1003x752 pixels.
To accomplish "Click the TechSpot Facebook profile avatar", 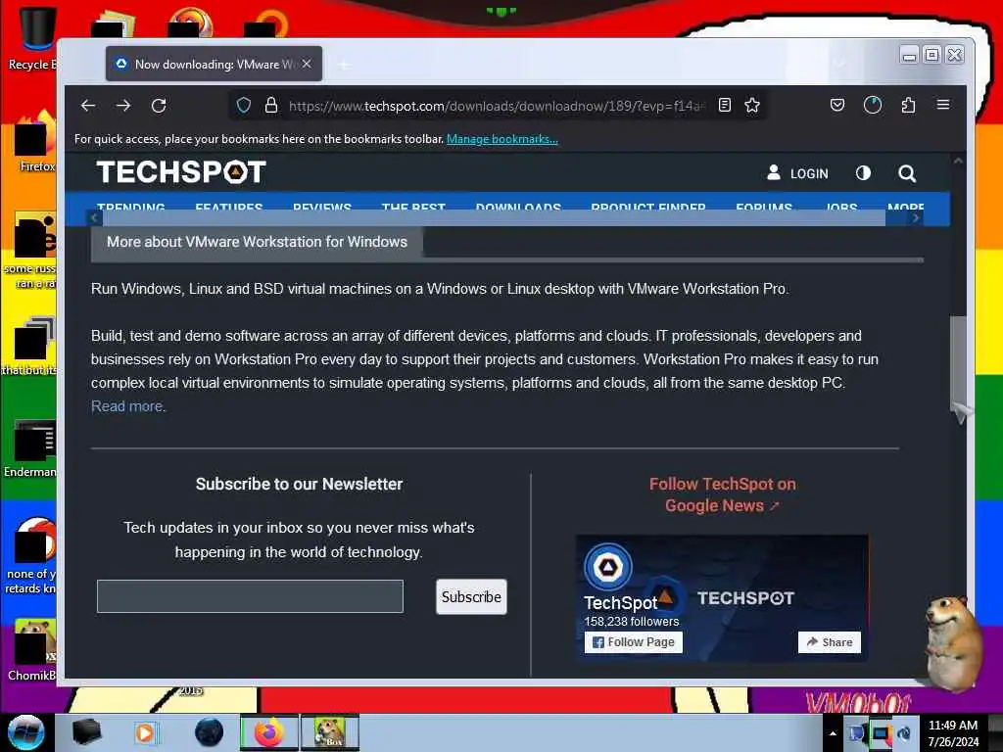I will click(607, 567).
